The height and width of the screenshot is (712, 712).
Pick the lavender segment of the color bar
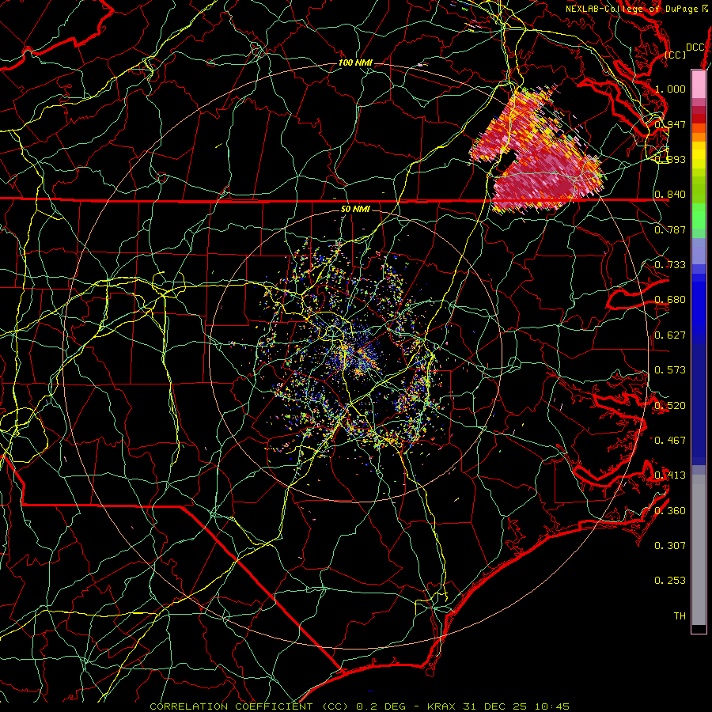tap(699, 251)
